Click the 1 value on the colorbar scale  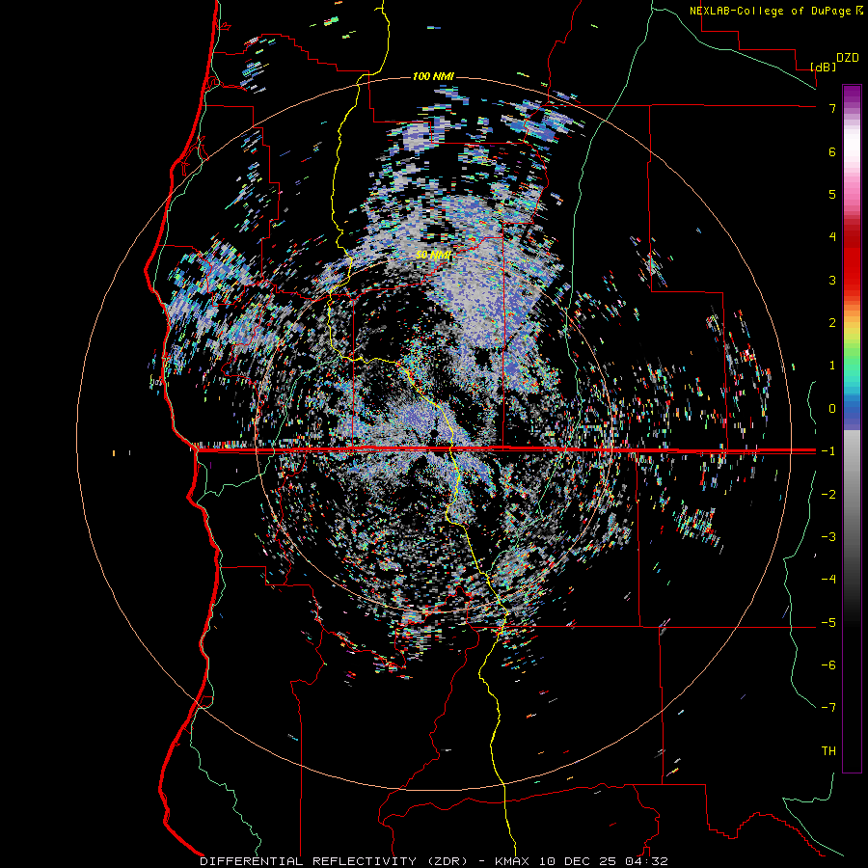[x=832, y=366]
